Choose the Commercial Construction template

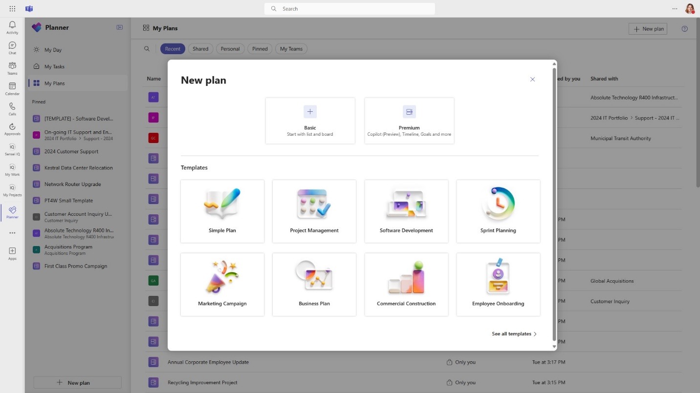406,285
